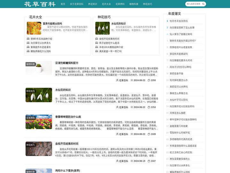The width and height of the screenshot is (230, 173).
Task: Click the views flame icon beside 2337
Action: pyautogui.click(x=149, y=161)
